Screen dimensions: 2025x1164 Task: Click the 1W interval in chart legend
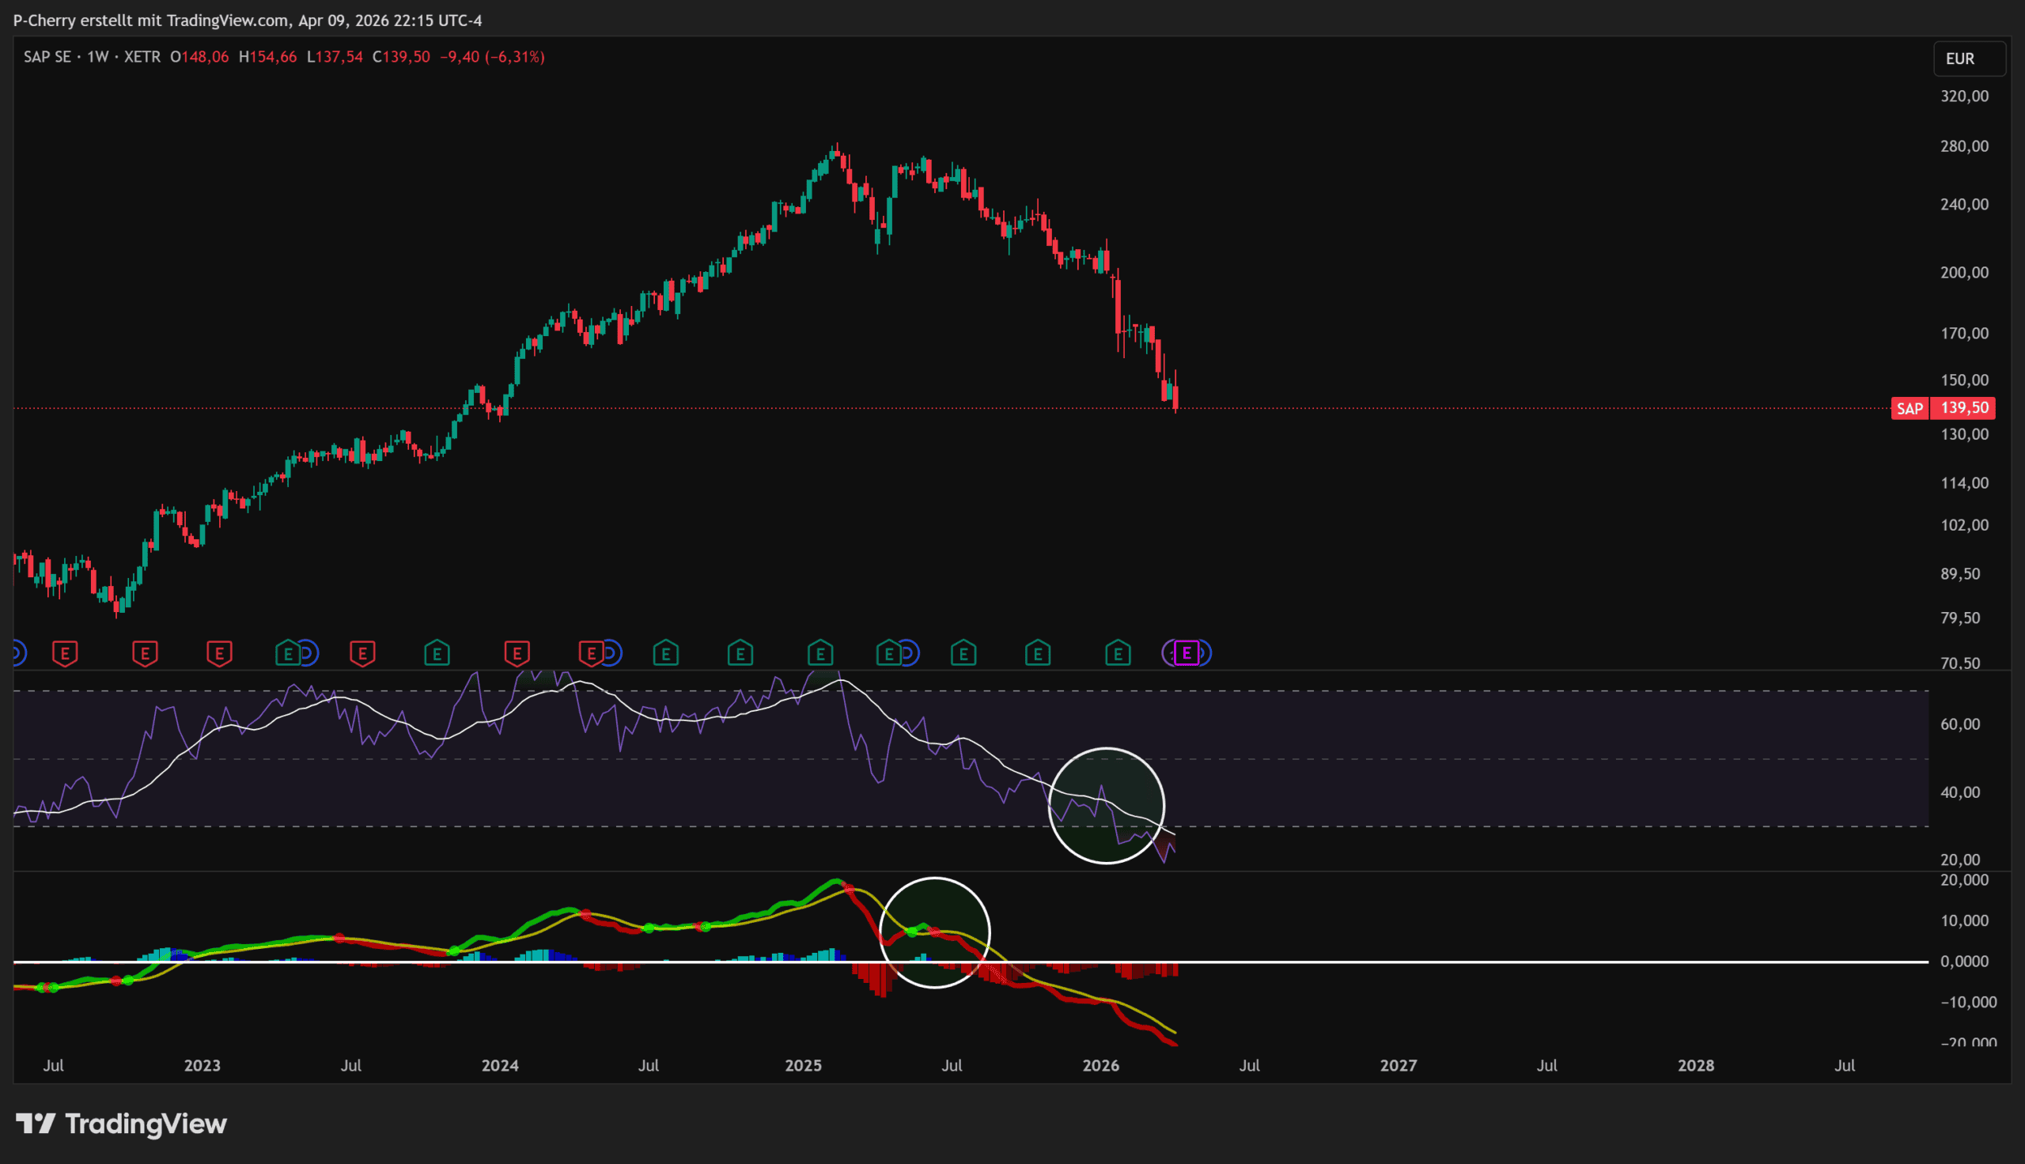[x=97, y=57]
